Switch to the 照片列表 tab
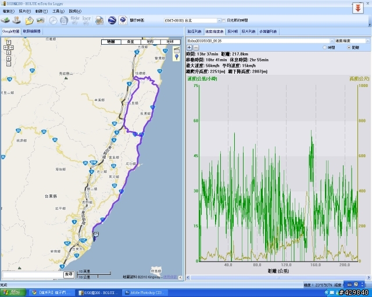The width and height of the screenshot is (372, 297). pyautogui.click(x=248, y=31)
